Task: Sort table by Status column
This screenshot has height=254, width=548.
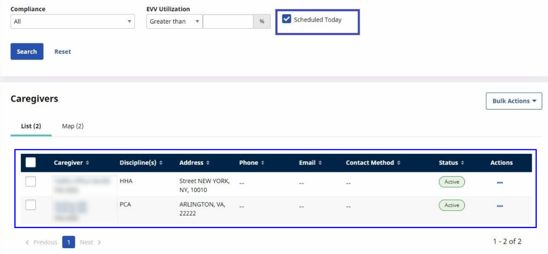Action: click(451, 163)
